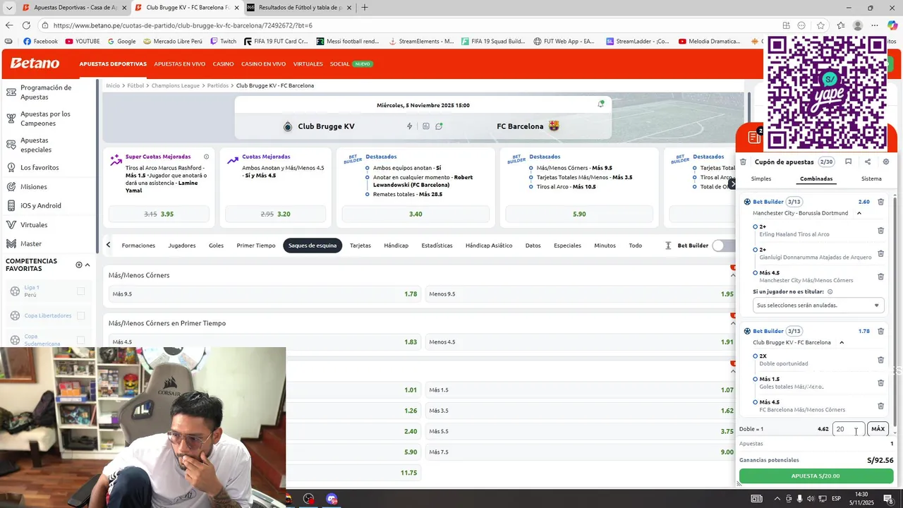This screenshot has height=508, width=903.
Task: Pick the Super Cuotas Mejoradas 3.95 odds
Action: point(159,214)
